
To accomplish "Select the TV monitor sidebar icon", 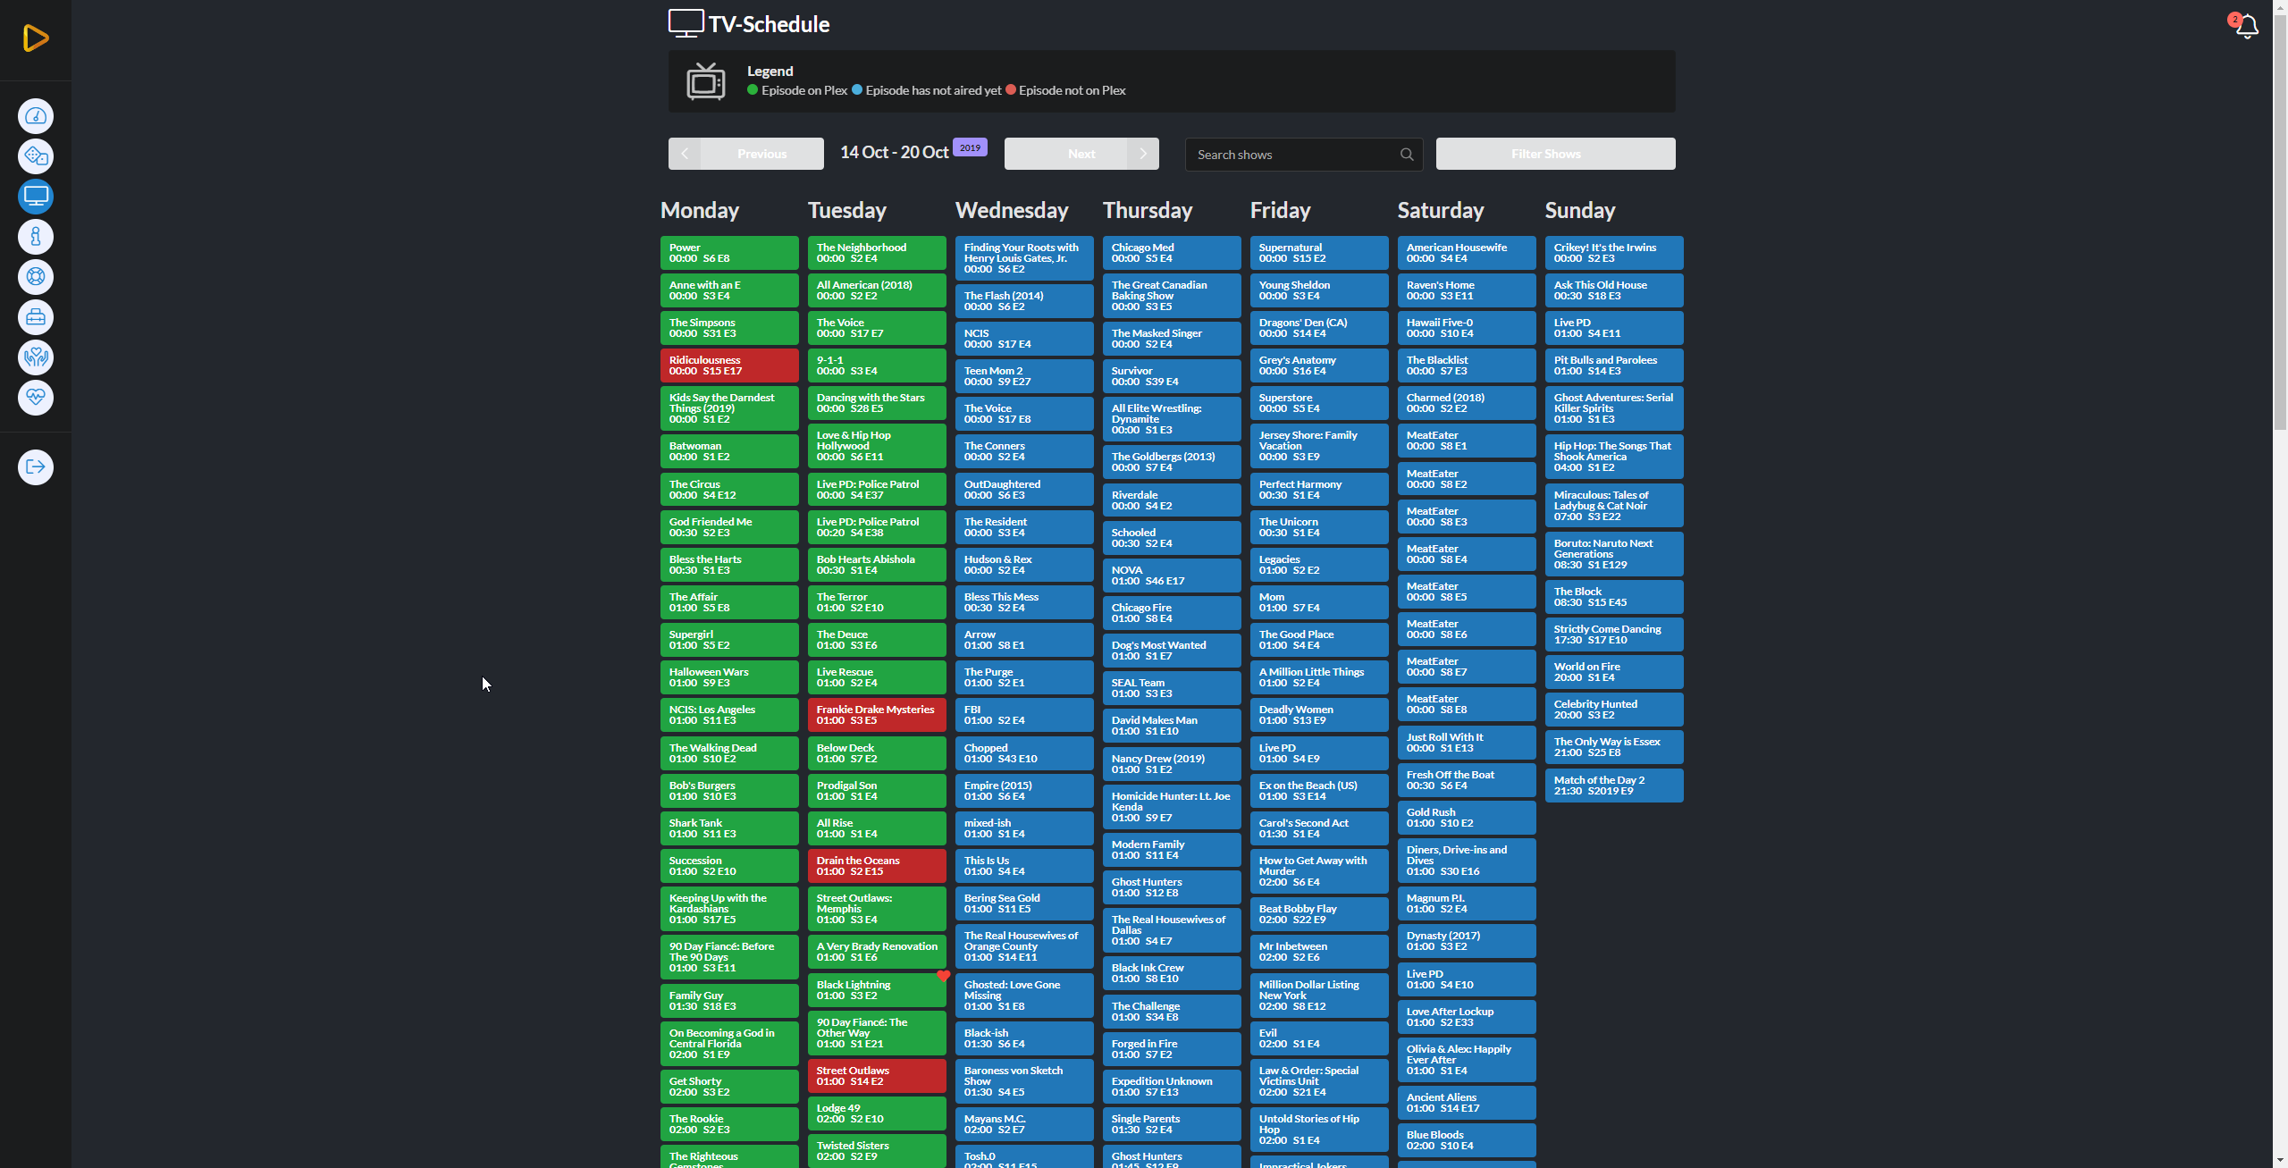I will [36, 197].
